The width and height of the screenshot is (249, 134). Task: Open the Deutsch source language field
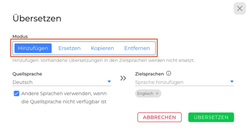click(x=58, y=82)
